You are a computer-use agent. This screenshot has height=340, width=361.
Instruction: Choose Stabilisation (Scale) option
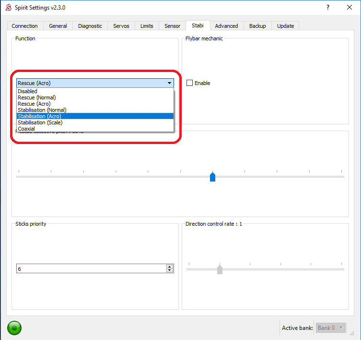point(40,122)
